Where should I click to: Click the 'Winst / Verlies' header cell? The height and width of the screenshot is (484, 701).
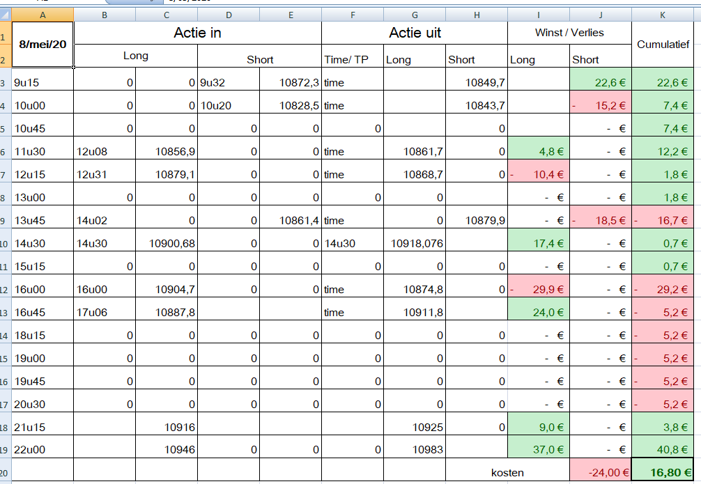point(569,33)
